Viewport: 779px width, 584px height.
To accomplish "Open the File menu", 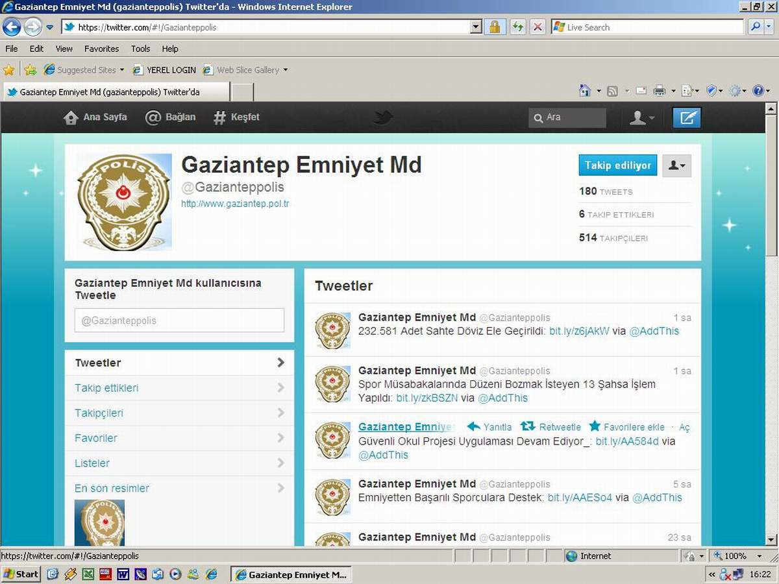I will click(x=11, y=49).
